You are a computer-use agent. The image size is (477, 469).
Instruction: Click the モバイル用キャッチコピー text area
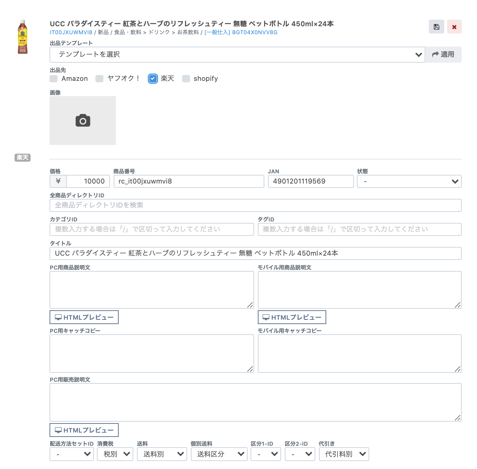click(x=359, y=354)
